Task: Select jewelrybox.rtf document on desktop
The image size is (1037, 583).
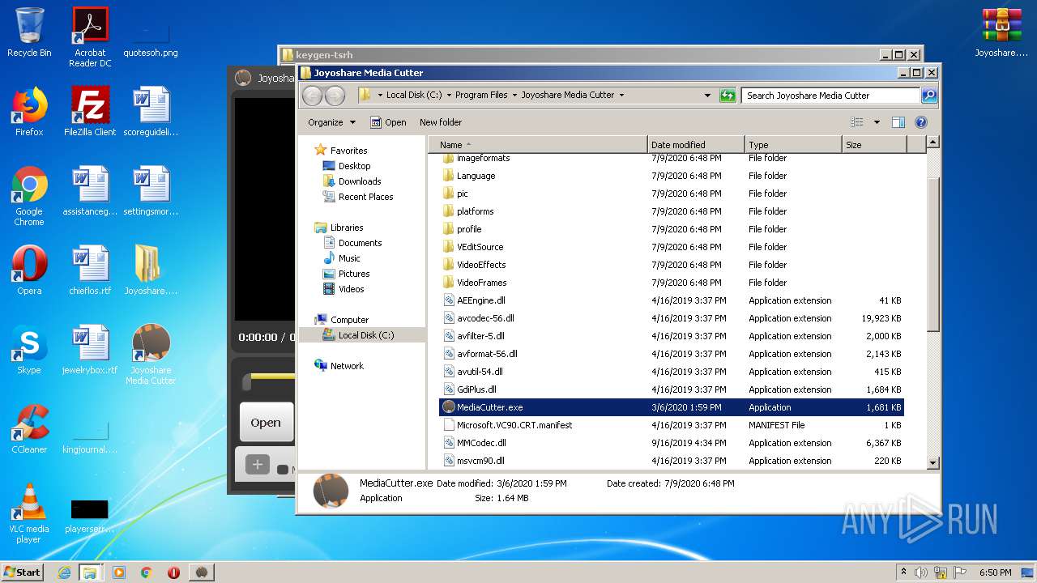Action: pyautogui.click(x=90, y=350)
